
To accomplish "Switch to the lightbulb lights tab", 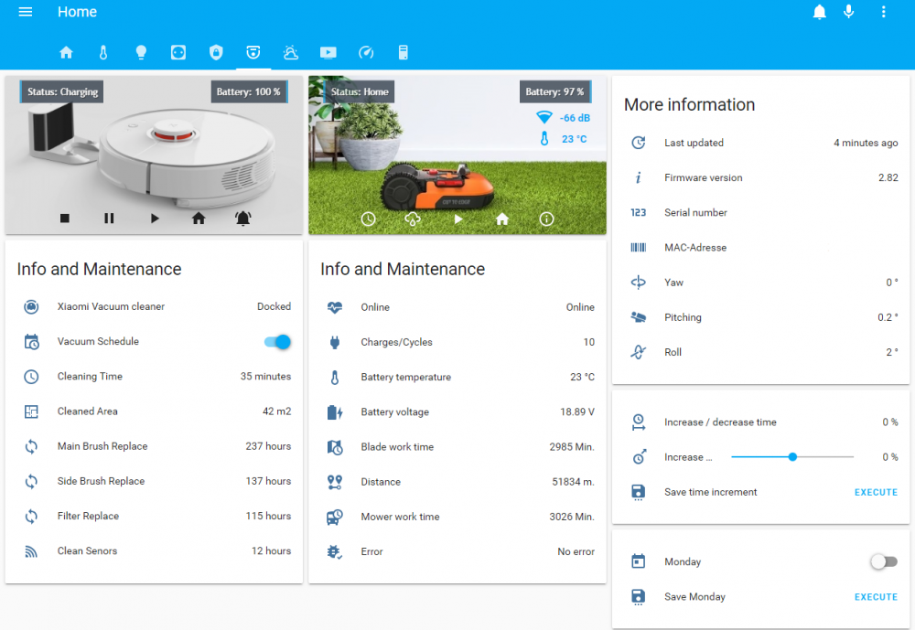I will coord(141,53).
